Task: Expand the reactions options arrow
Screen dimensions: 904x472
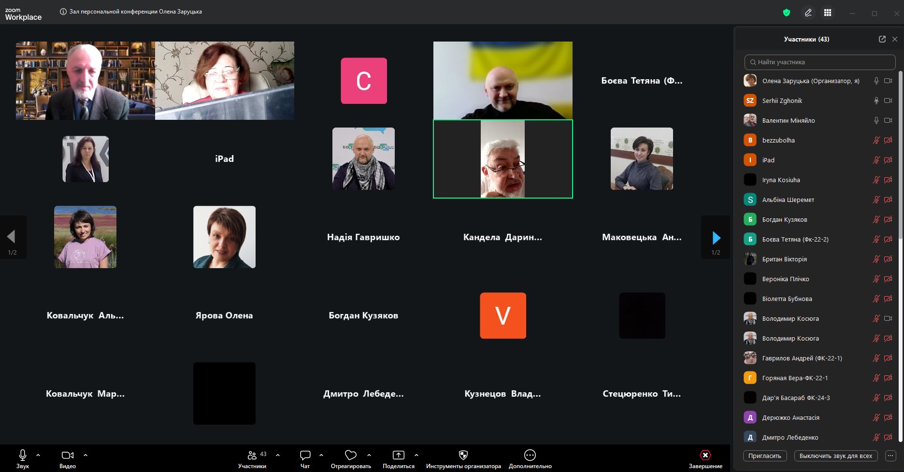Action: point(369,455)
